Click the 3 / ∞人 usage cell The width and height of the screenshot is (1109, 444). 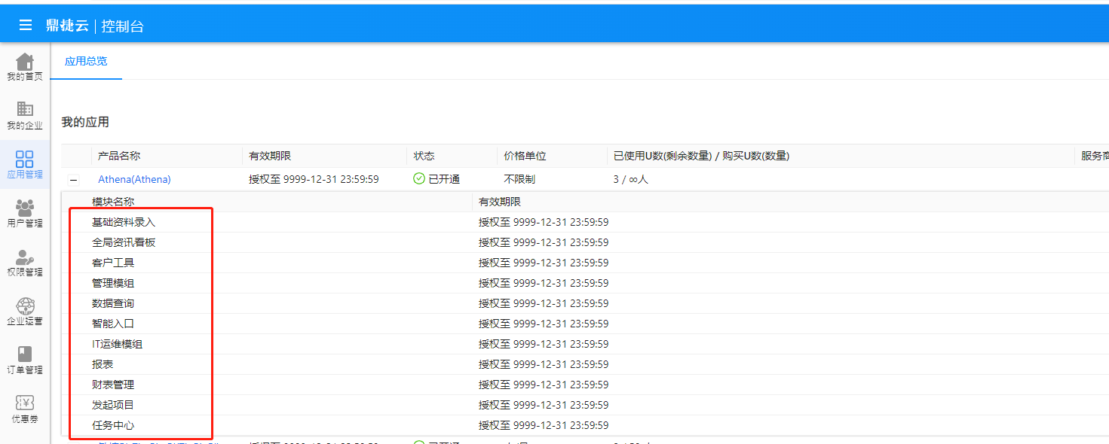631,179
